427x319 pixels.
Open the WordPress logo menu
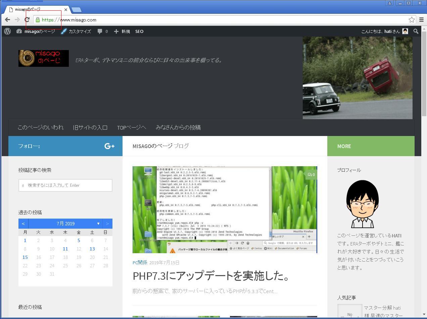7,31
